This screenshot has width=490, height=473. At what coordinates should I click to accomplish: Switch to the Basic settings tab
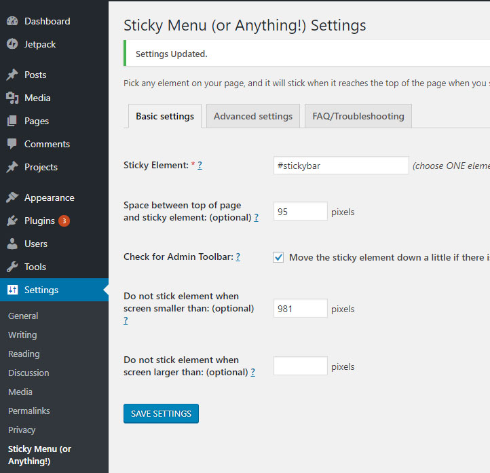pyautogui.click(x=165, y=116)
